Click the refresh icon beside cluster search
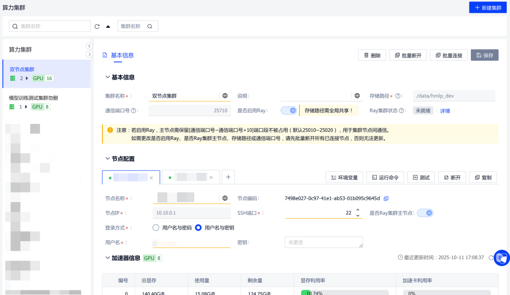 [x=97, y=26]
